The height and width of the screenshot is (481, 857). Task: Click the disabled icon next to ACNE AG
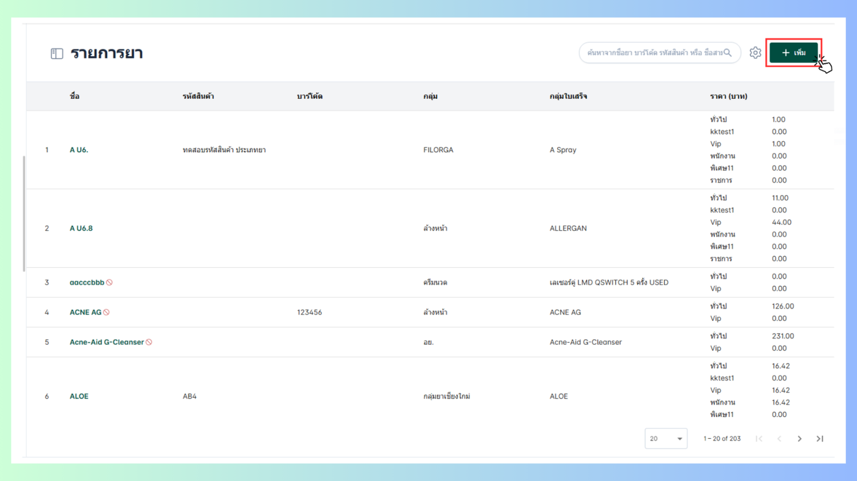tap(107, 312)
